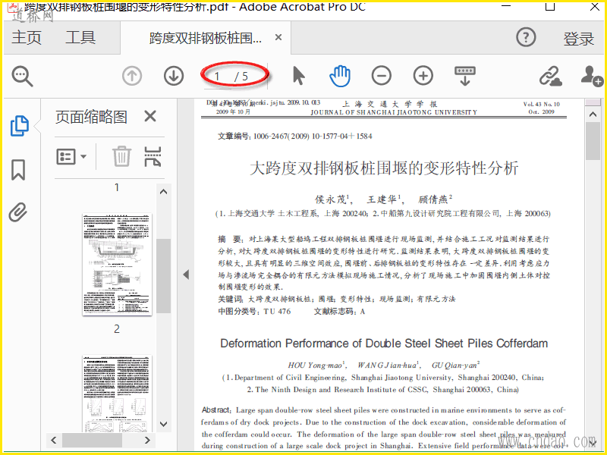Select the arrow selection tool
This screenshot has height=455, width=607.
click(298, 75)
